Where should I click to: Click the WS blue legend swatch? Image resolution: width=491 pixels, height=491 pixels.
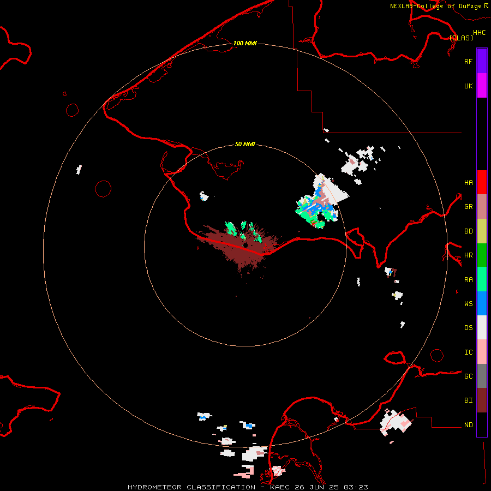tap(482, 303)
